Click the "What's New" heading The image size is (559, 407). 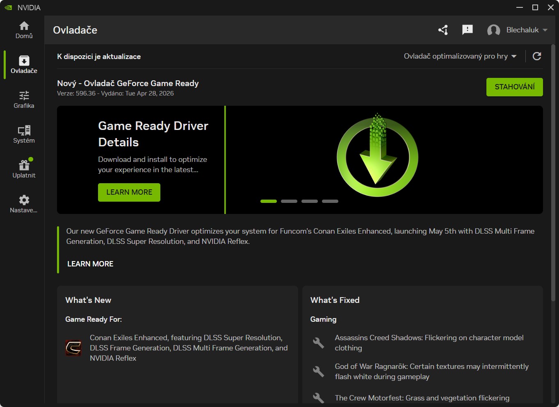click(88, 300)
